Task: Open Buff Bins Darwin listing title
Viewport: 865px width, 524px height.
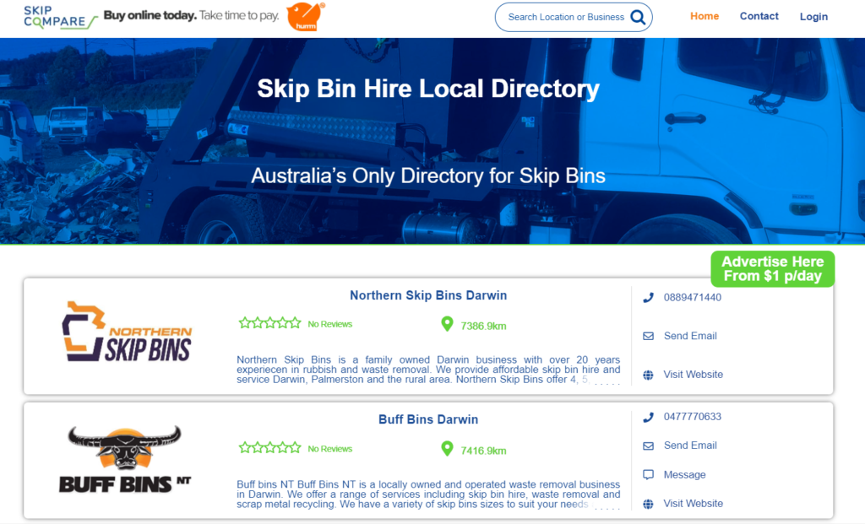Action: click(x=428, y=419)
